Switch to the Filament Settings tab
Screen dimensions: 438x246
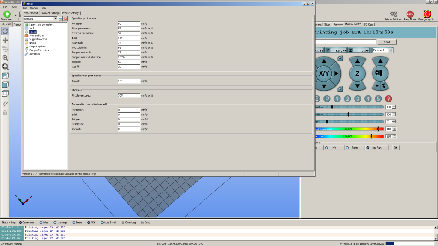(x=50, y=13)
